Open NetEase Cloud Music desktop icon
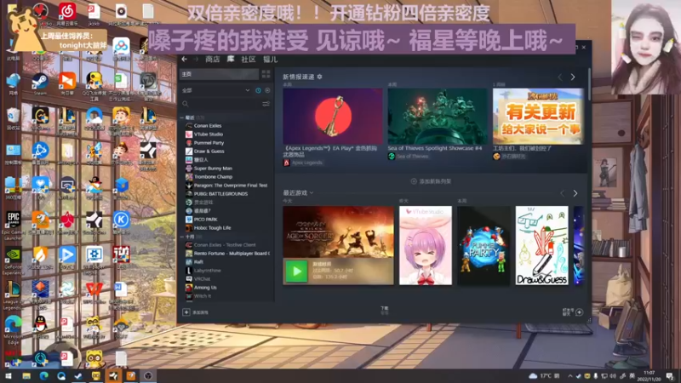Image resolution: width=681 pixels, height=383 pixels. [x=67, y=14]
